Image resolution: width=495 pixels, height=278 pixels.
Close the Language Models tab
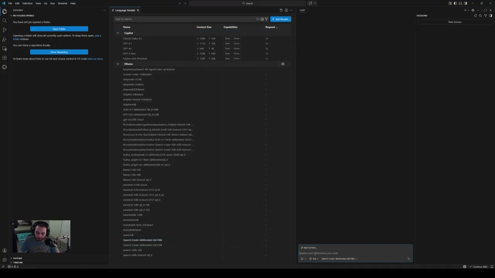click(138, 10)
